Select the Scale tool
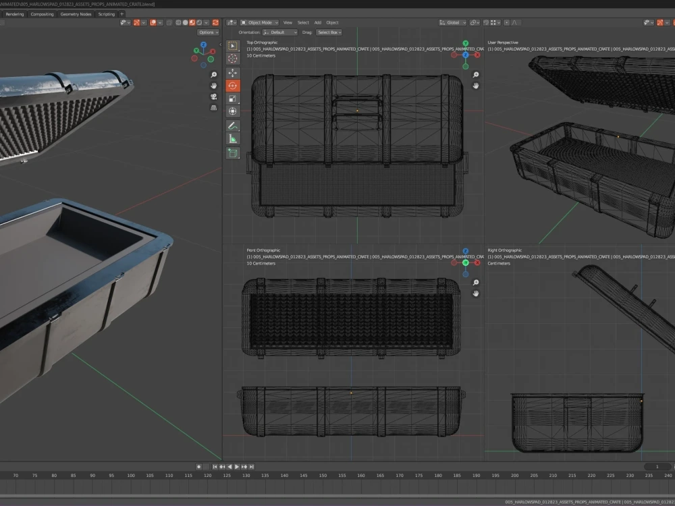Image resolution: width=675 pixels, height=506 pixels. pyautogui.click(x=233, y=99)
